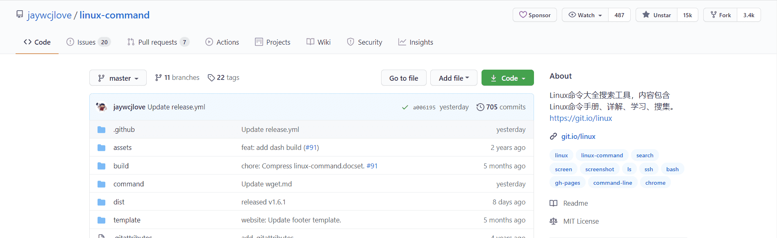Image resolution: width=777 pixels, height=238 pixels.
Task: Click the Go to file button
Action: (x=404, y=78)
